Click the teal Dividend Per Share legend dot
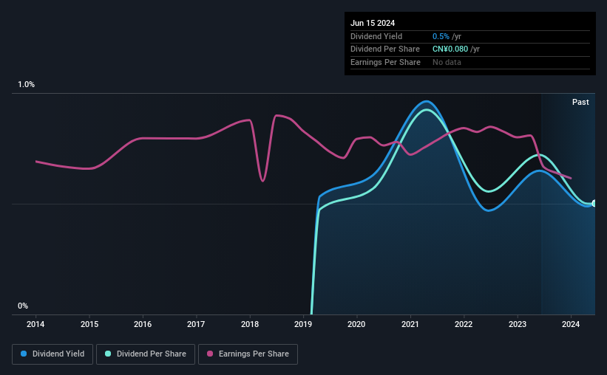 coord(108,354)
